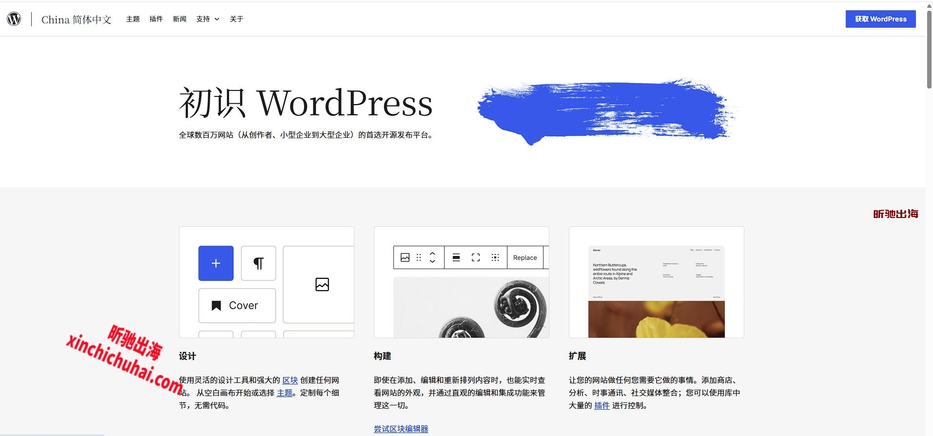The width and height of the screenshot is (933, 436).
Task: Click the drag handle dots icon
Action: point(419,257)
